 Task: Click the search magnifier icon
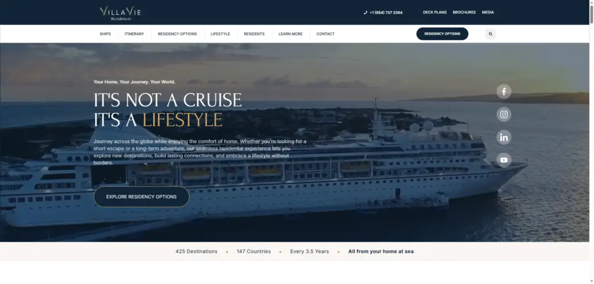coord(491,34)
